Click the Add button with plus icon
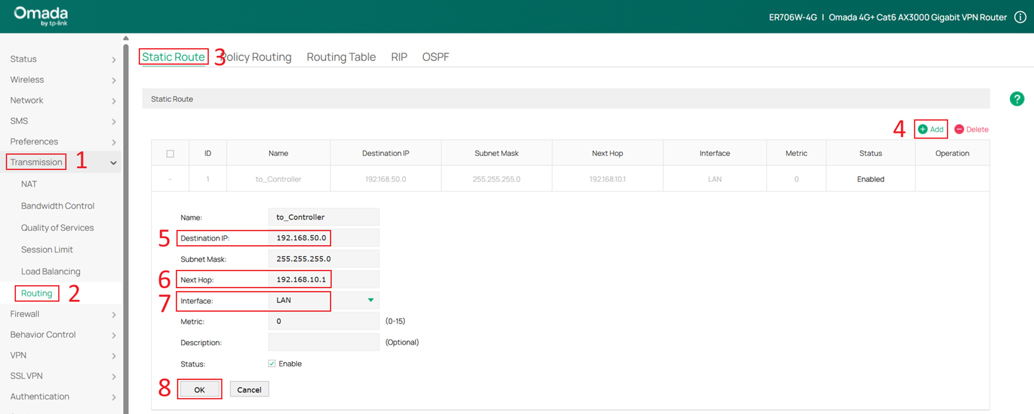The width and height of the screenshot is (1034, 414). click(x=931, y=129)
